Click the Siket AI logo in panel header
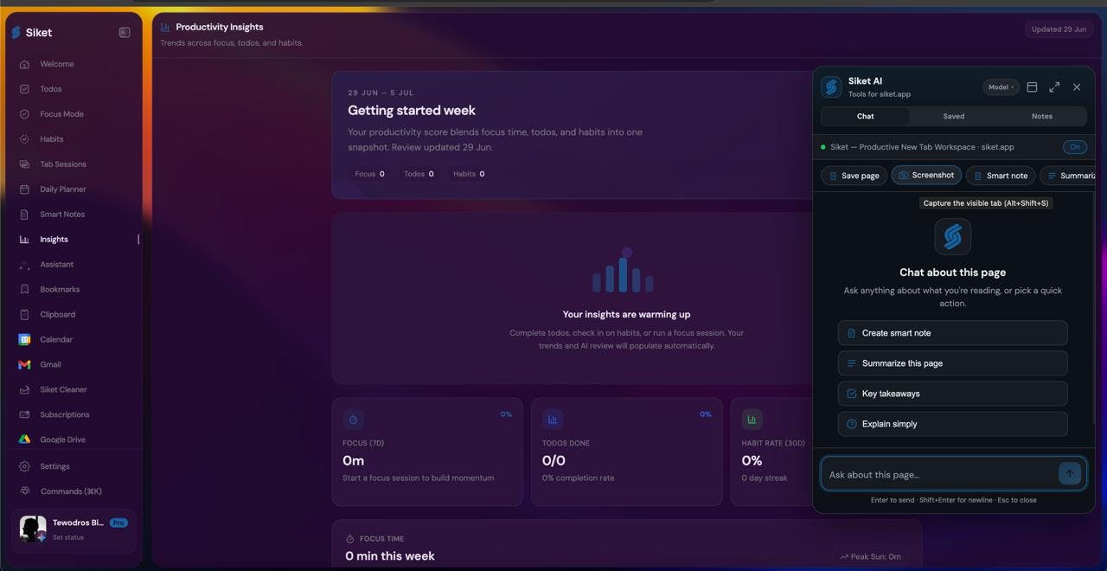The width and height of the screenshot is (1107, 571). [831, 87]
